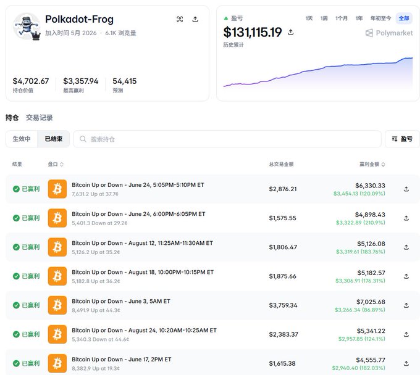The height and width of the screenshot is (375, 420).
Task: Click the $2,383.37 total traded amount
Action: (x=283, y=334)
